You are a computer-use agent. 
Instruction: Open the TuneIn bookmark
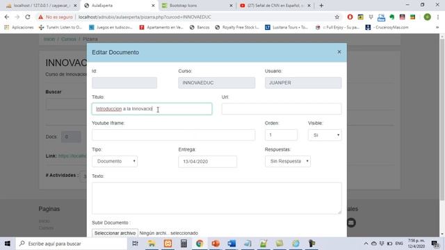(60, 27)
